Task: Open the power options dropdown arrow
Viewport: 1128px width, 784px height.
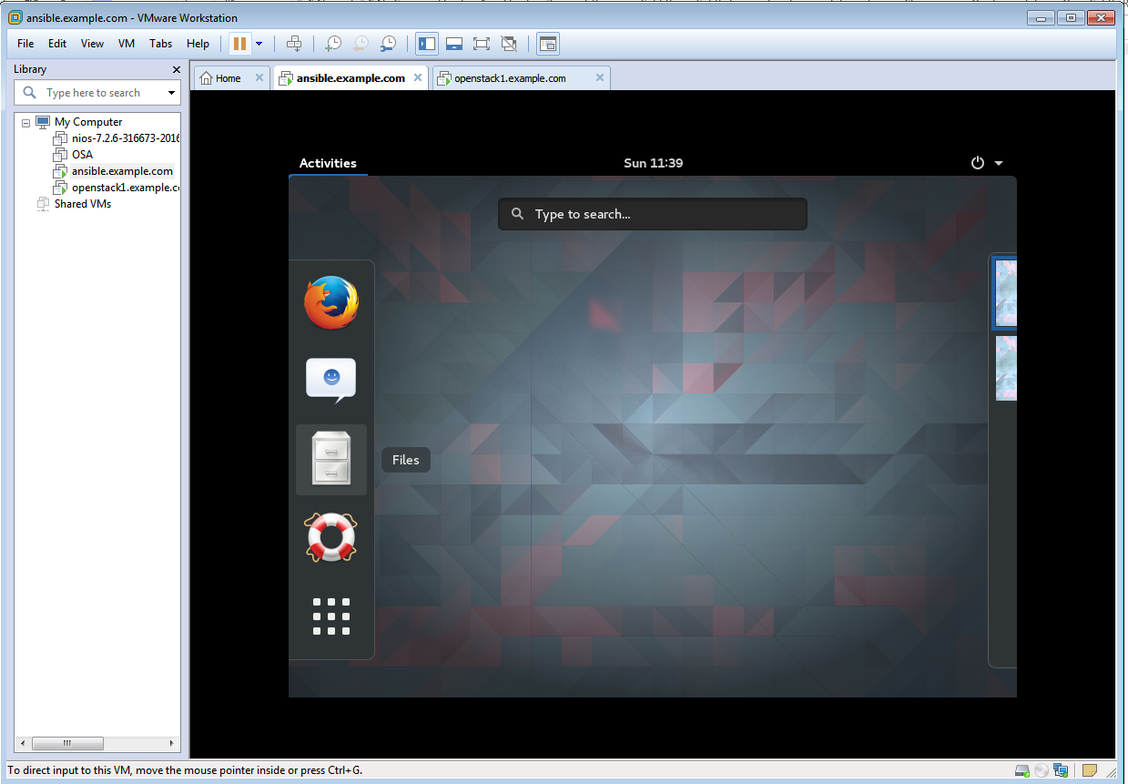Action: 259,43
